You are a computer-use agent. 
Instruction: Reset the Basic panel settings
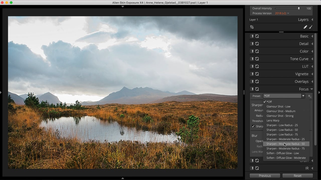coord(257,36)
